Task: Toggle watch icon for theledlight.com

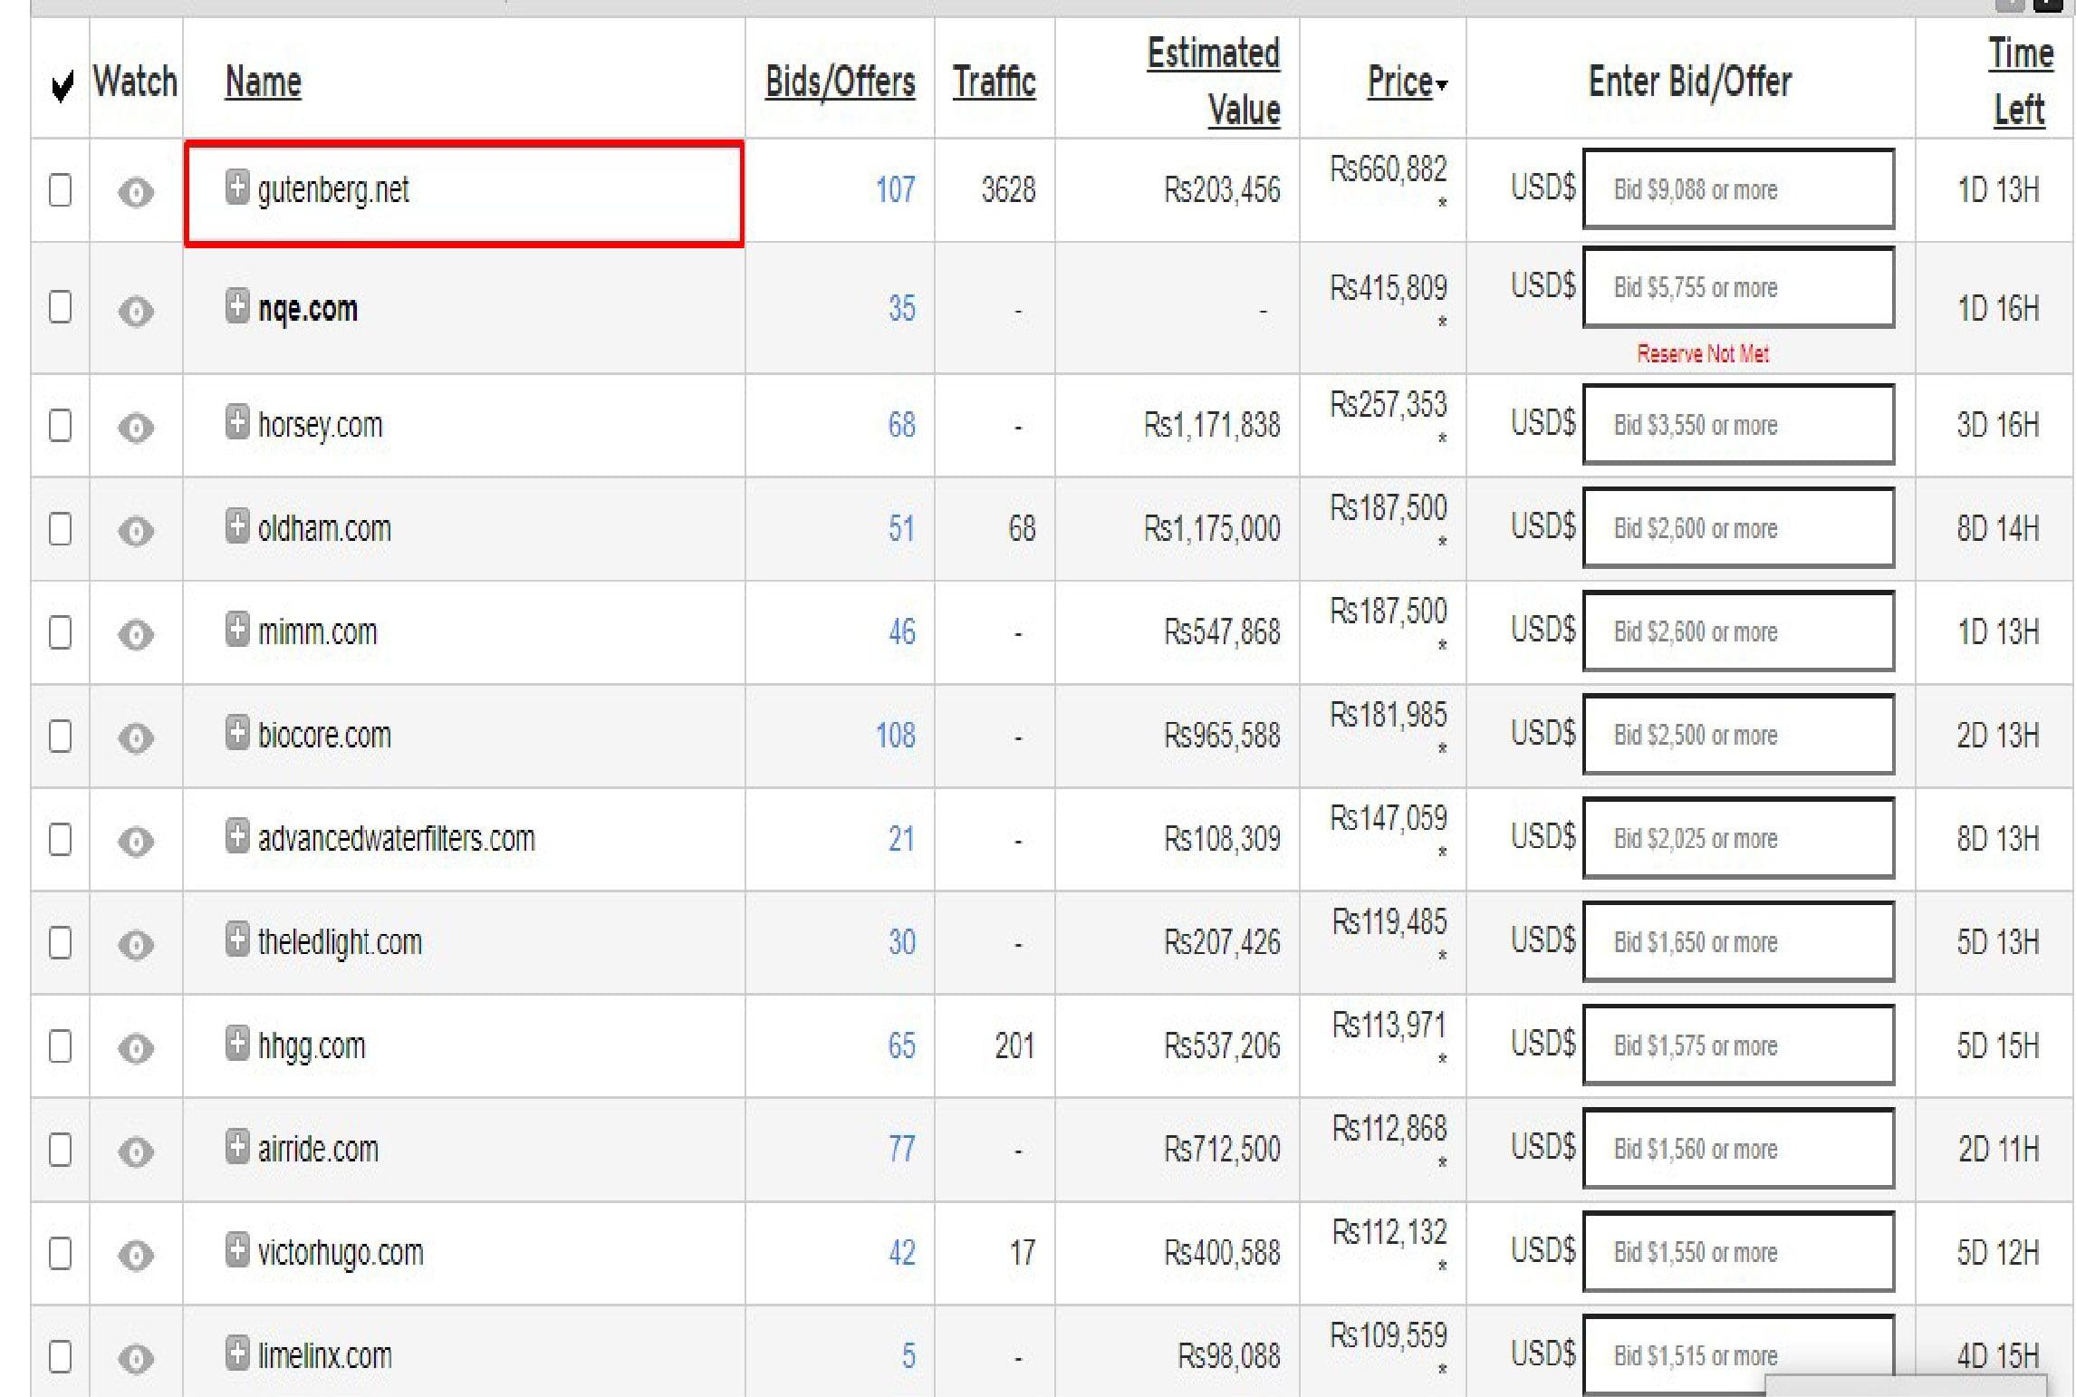Action: pyautogui.click(x=135, y=944)
